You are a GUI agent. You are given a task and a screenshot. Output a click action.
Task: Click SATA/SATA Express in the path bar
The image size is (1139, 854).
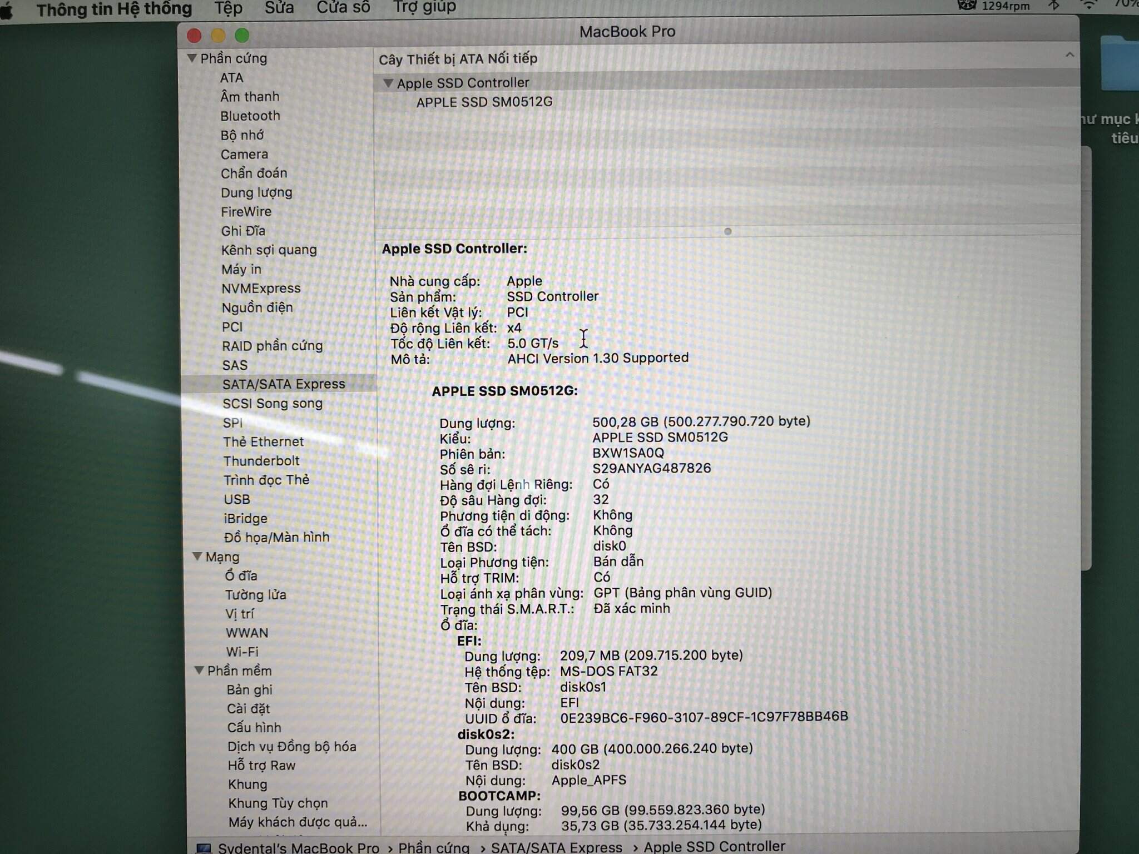[x=556, y=847]
